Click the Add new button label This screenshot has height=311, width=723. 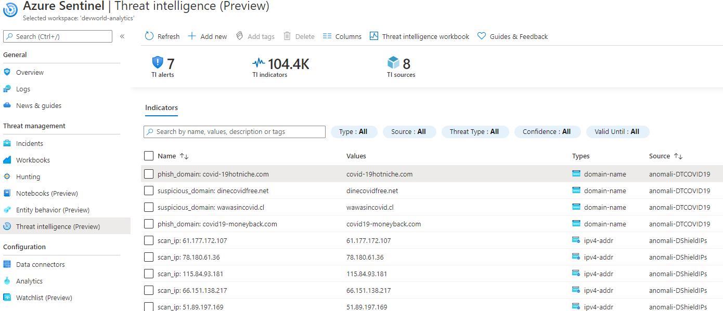point(214,36)
